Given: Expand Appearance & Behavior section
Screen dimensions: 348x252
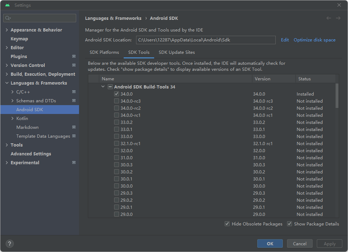Looking at the screenshot, I should tap(7, 30).
